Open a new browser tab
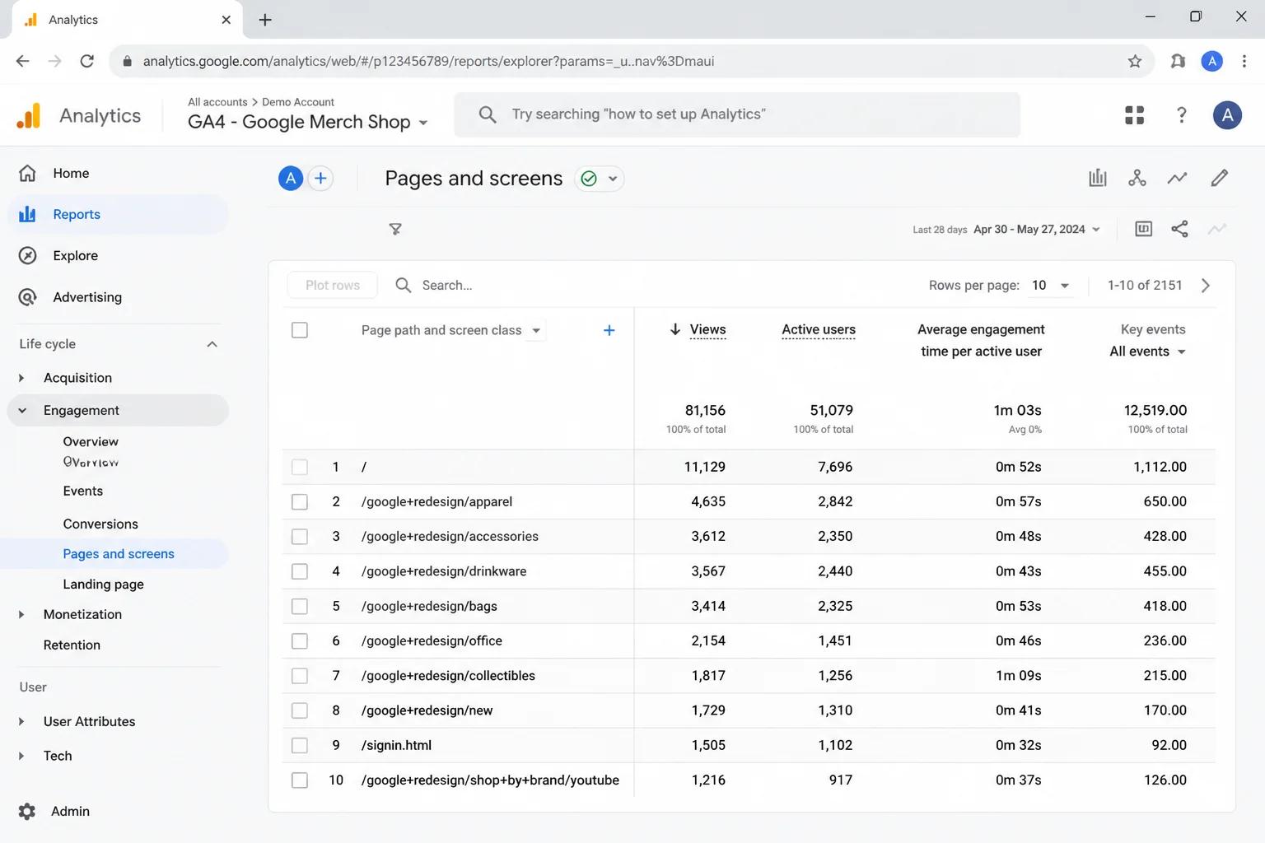Screen dimensions: 1265x843 click(265, 20)
